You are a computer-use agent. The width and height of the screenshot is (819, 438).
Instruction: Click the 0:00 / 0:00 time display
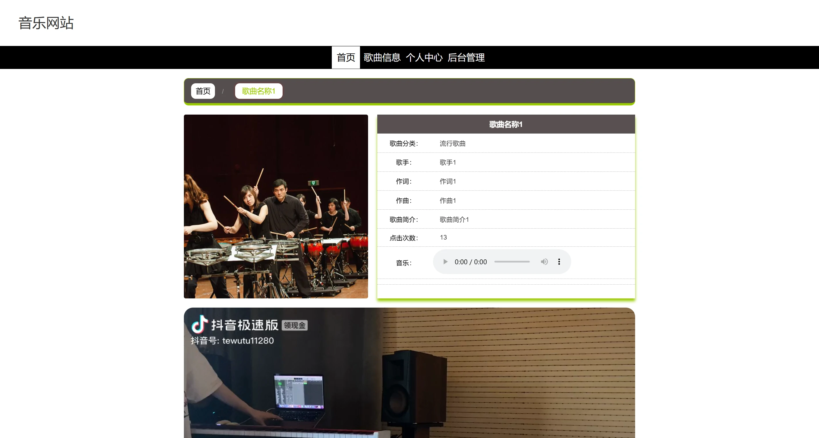coord(471,262)
